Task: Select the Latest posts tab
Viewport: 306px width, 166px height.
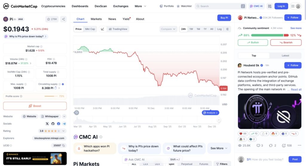Action: (x=285, y=55)
